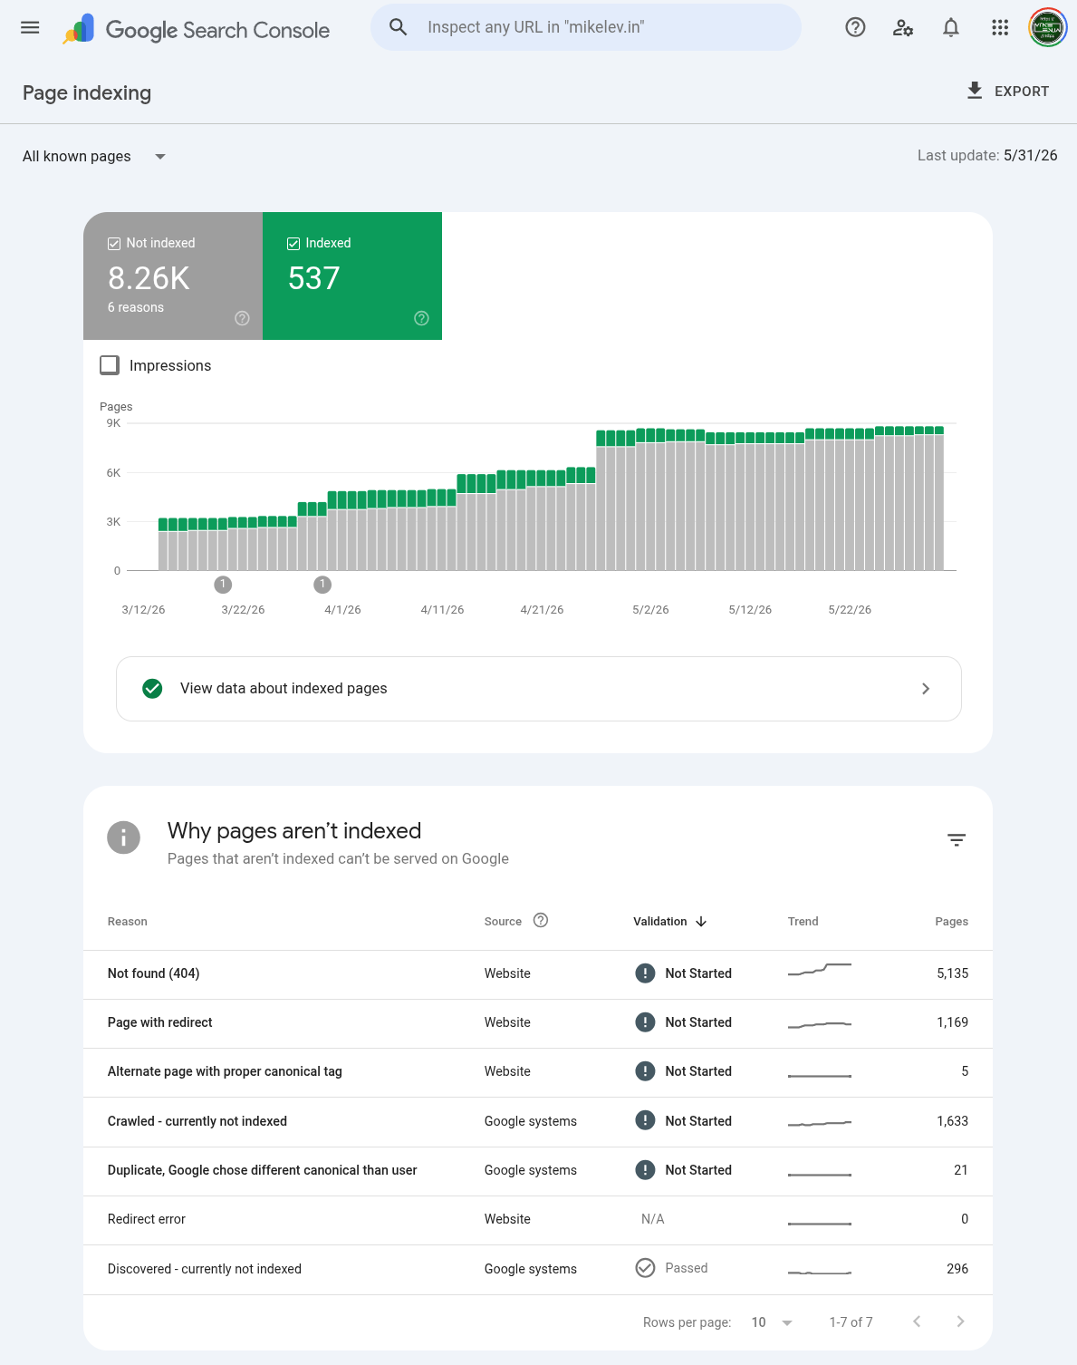This screenshot has height=1365, width=1077.
Task: Click the Google Search Console logo
Action: click(197, 29)
